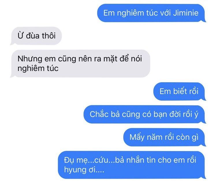216x181 pixels.
Task: Click the word "Jiminie" in the top message
Action: 186,13
